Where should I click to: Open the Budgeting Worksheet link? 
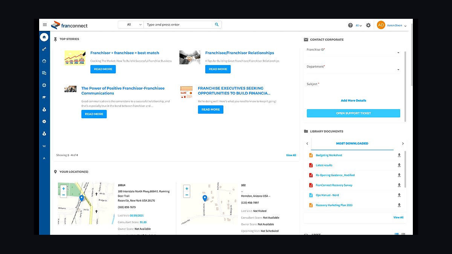click(x=329, y=155)
